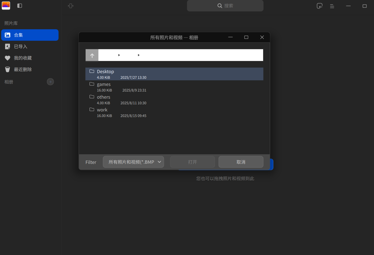374x255 pixels.
Task: Close the file chooser dialog
Action: (262, 37)
